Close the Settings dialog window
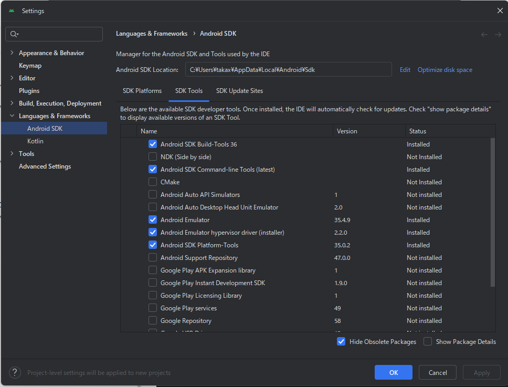This screenshot has height=387, width=508. tap(500, 11)
